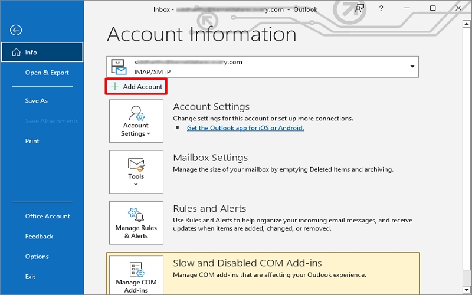Open Manage COM Add-ins
Viewport: 472px width, 295px height.
(136, 275)
